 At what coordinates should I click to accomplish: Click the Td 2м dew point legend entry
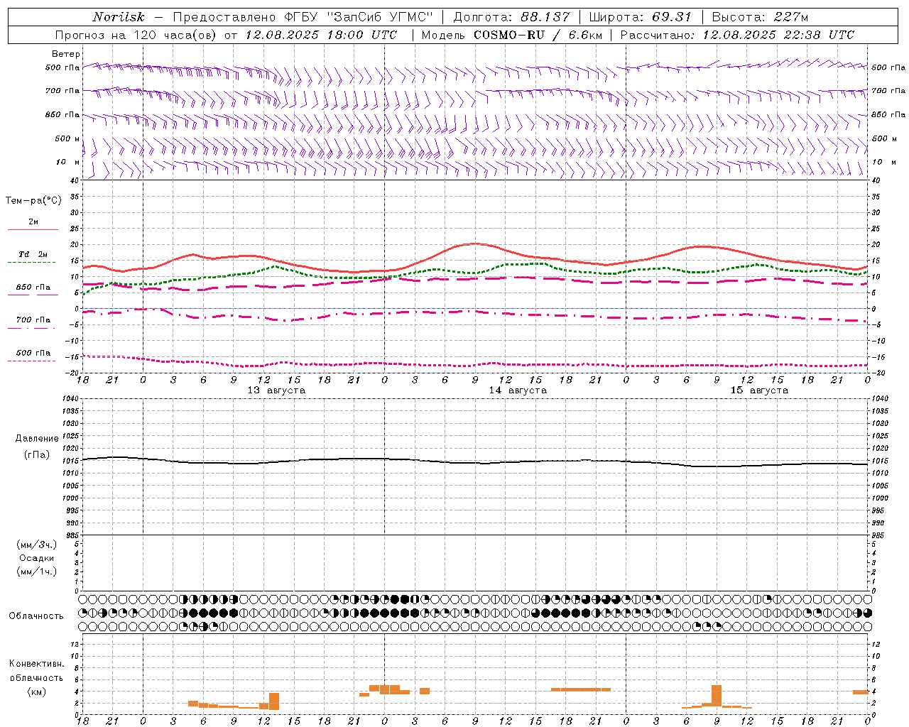click(x=33, y=254)
